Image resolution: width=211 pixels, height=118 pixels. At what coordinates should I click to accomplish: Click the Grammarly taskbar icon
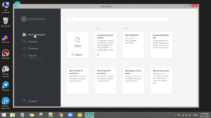[x=89, y=115]
